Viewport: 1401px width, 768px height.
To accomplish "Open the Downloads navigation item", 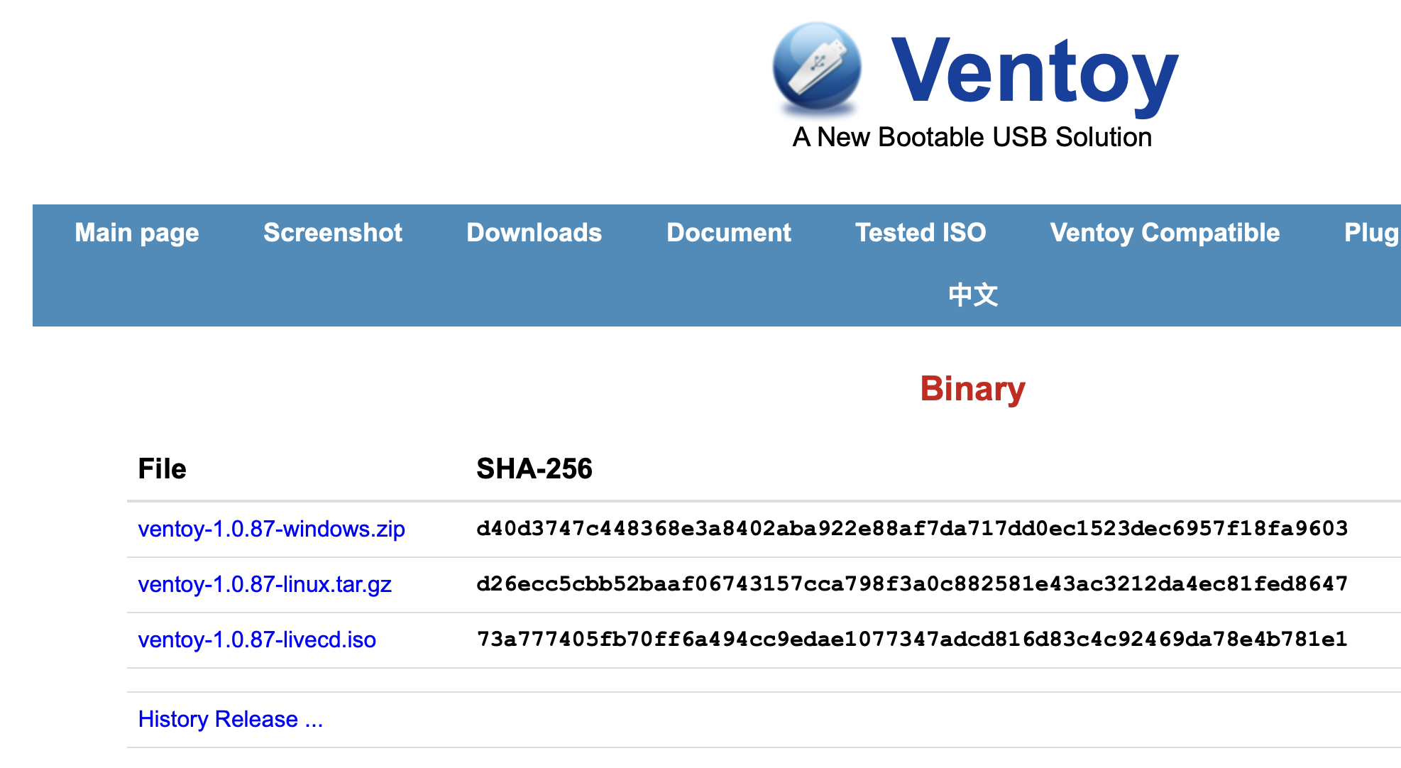I will coord(534,233).
